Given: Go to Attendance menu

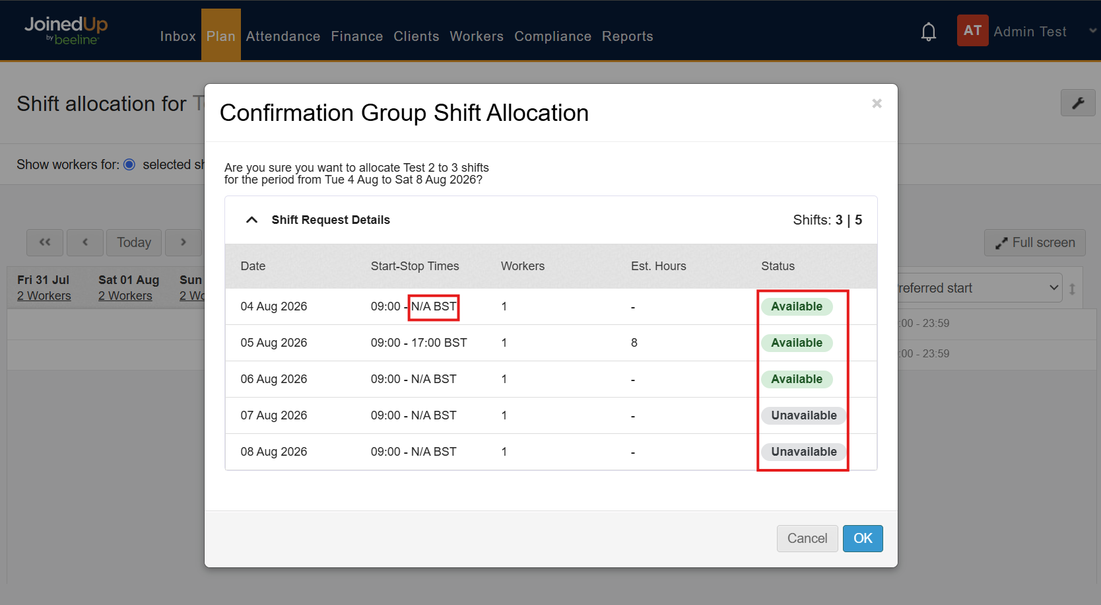Looking at the screenshot, I should click(283, 36).
